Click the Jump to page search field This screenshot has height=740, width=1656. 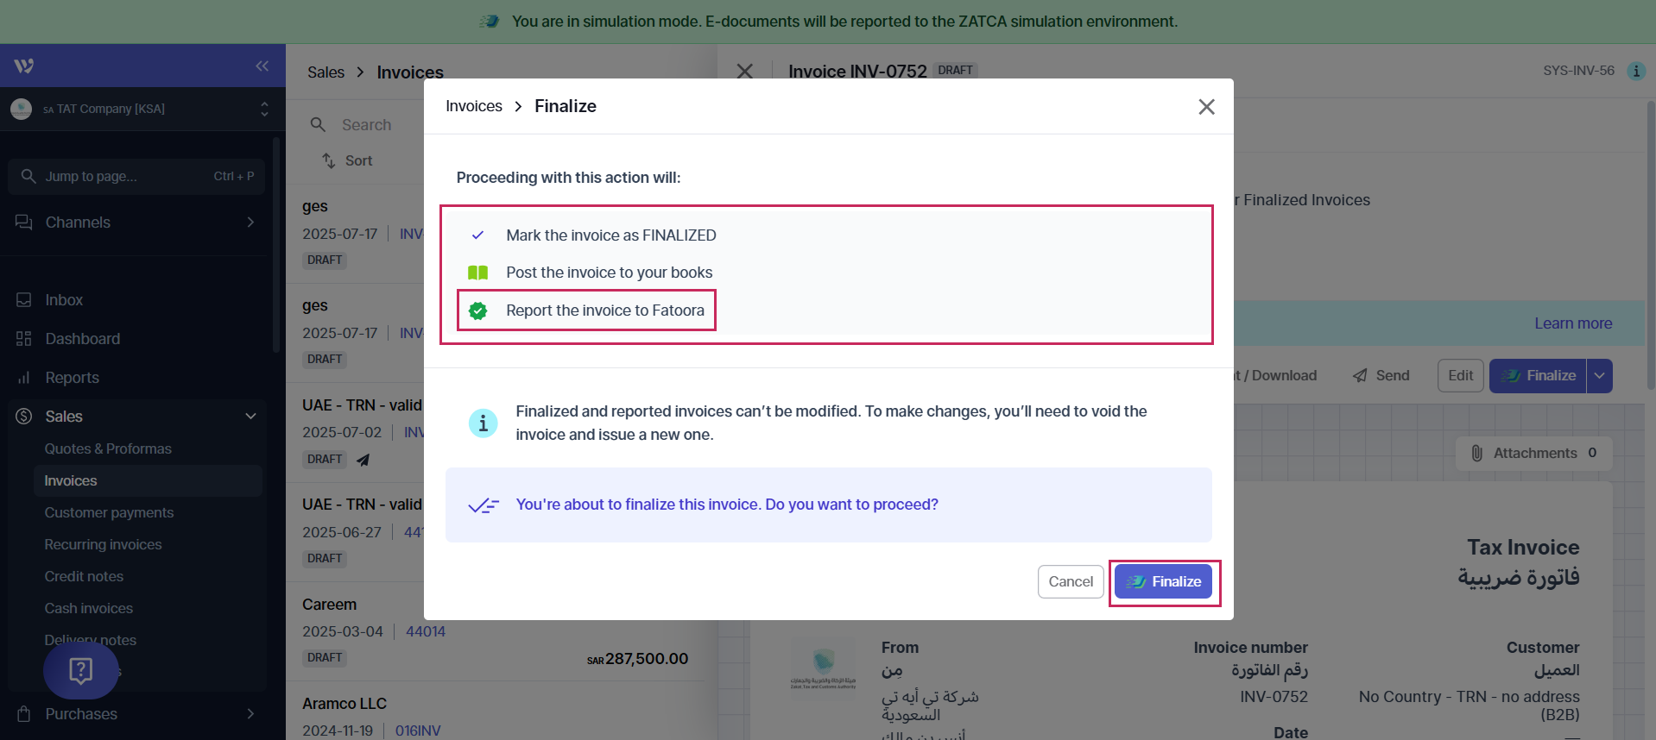[136, 177]
